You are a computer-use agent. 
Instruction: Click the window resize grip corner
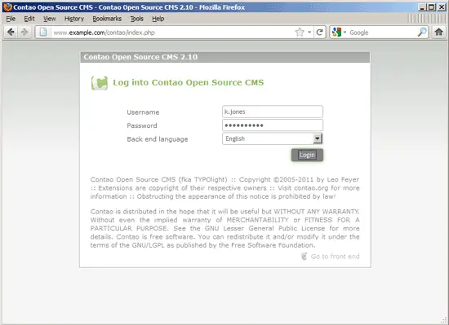pos(443,321)
